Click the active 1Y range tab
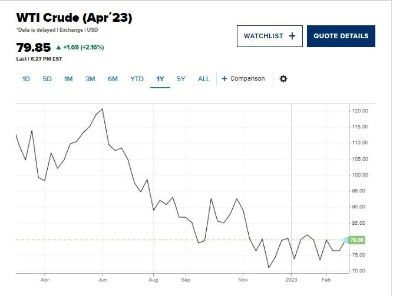Viewport: 393px width, 296px height. [x=160, y=79]
